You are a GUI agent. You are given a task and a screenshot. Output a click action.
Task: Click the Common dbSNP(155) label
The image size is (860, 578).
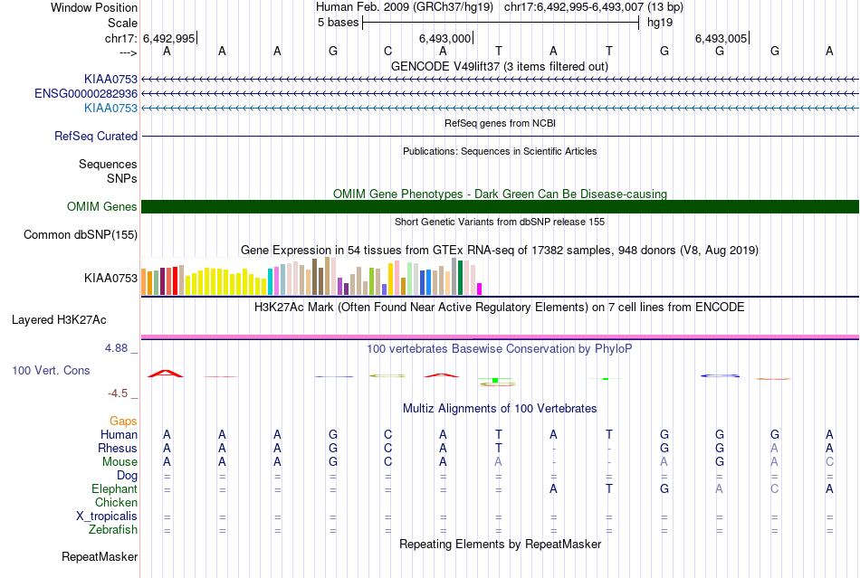pos(81,234)
